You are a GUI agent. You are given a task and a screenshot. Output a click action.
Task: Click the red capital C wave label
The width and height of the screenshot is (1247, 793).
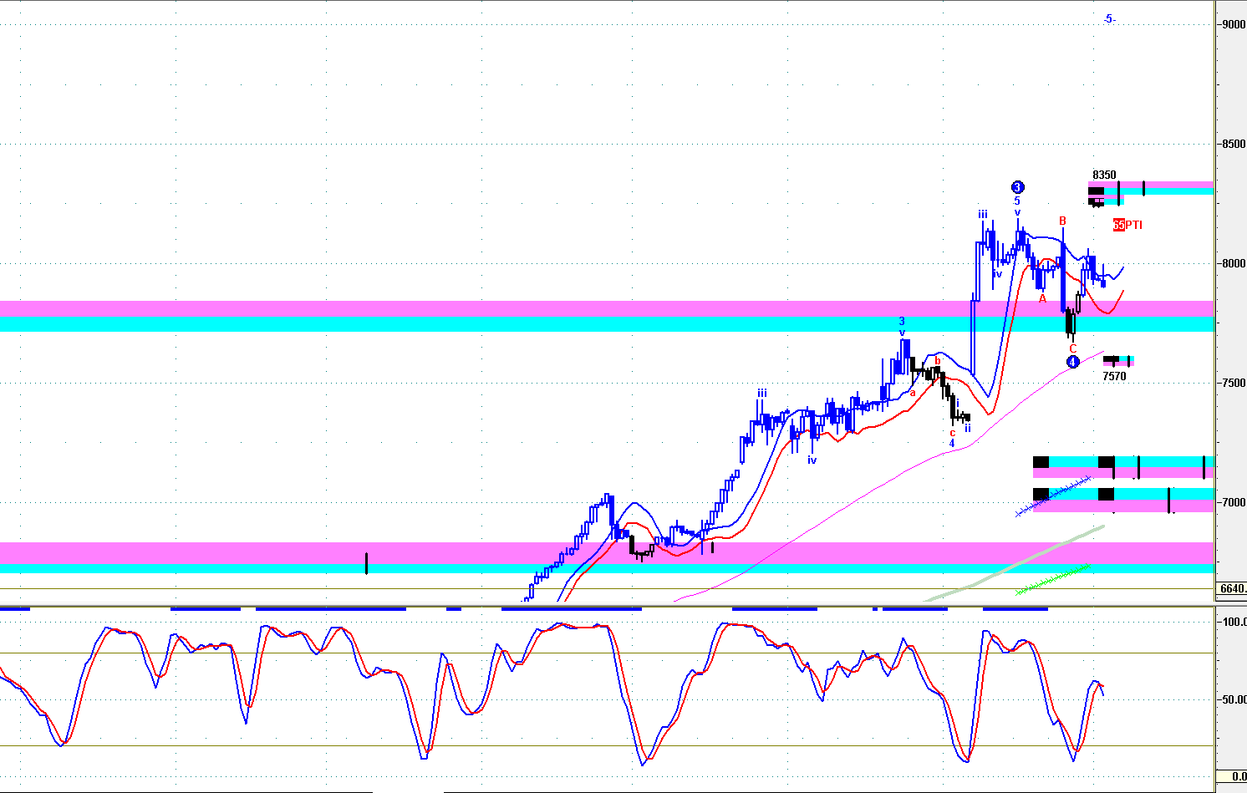click(x=1073, y=348)
